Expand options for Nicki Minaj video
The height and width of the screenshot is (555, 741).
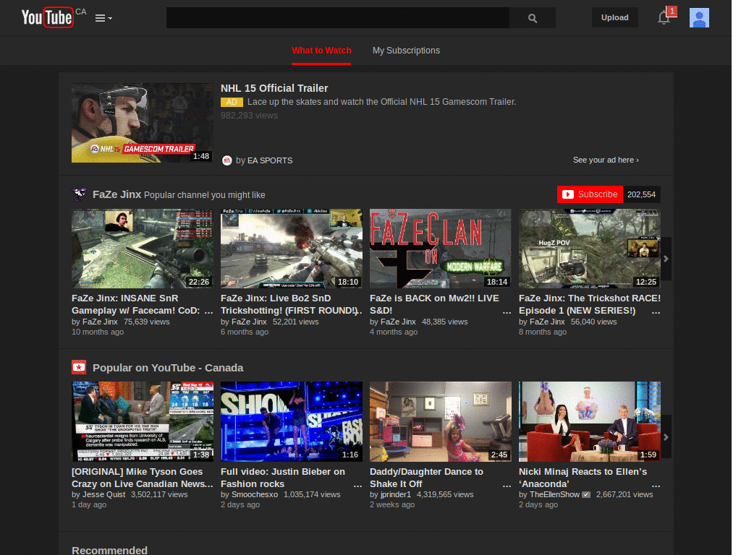pos(656,485)
